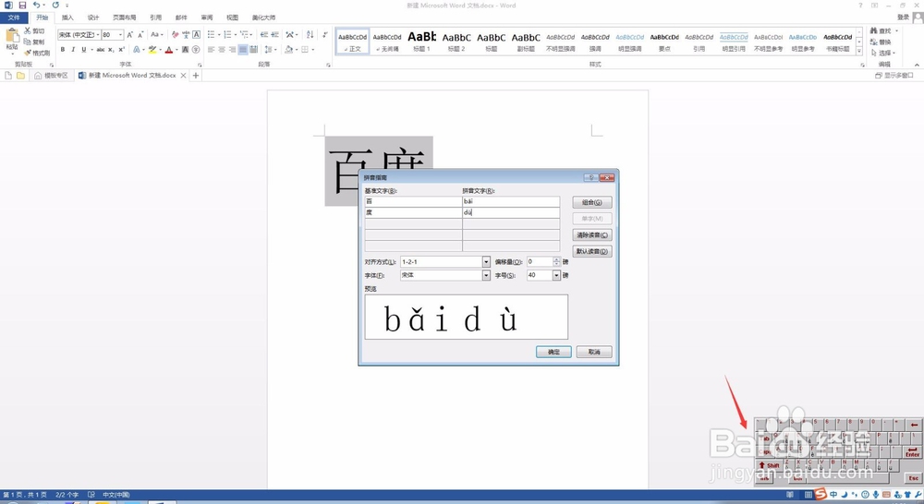This screenshot has width=924, height=504.
Task: Open the font (字体) dropdown in dialog
Action: click(486, 275)
